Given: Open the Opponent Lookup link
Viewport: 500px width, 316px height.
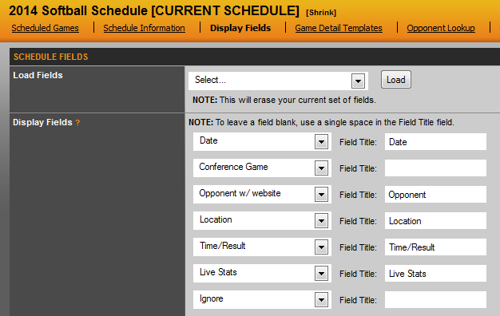Looking at the screenshot, I should click(441, 28).
